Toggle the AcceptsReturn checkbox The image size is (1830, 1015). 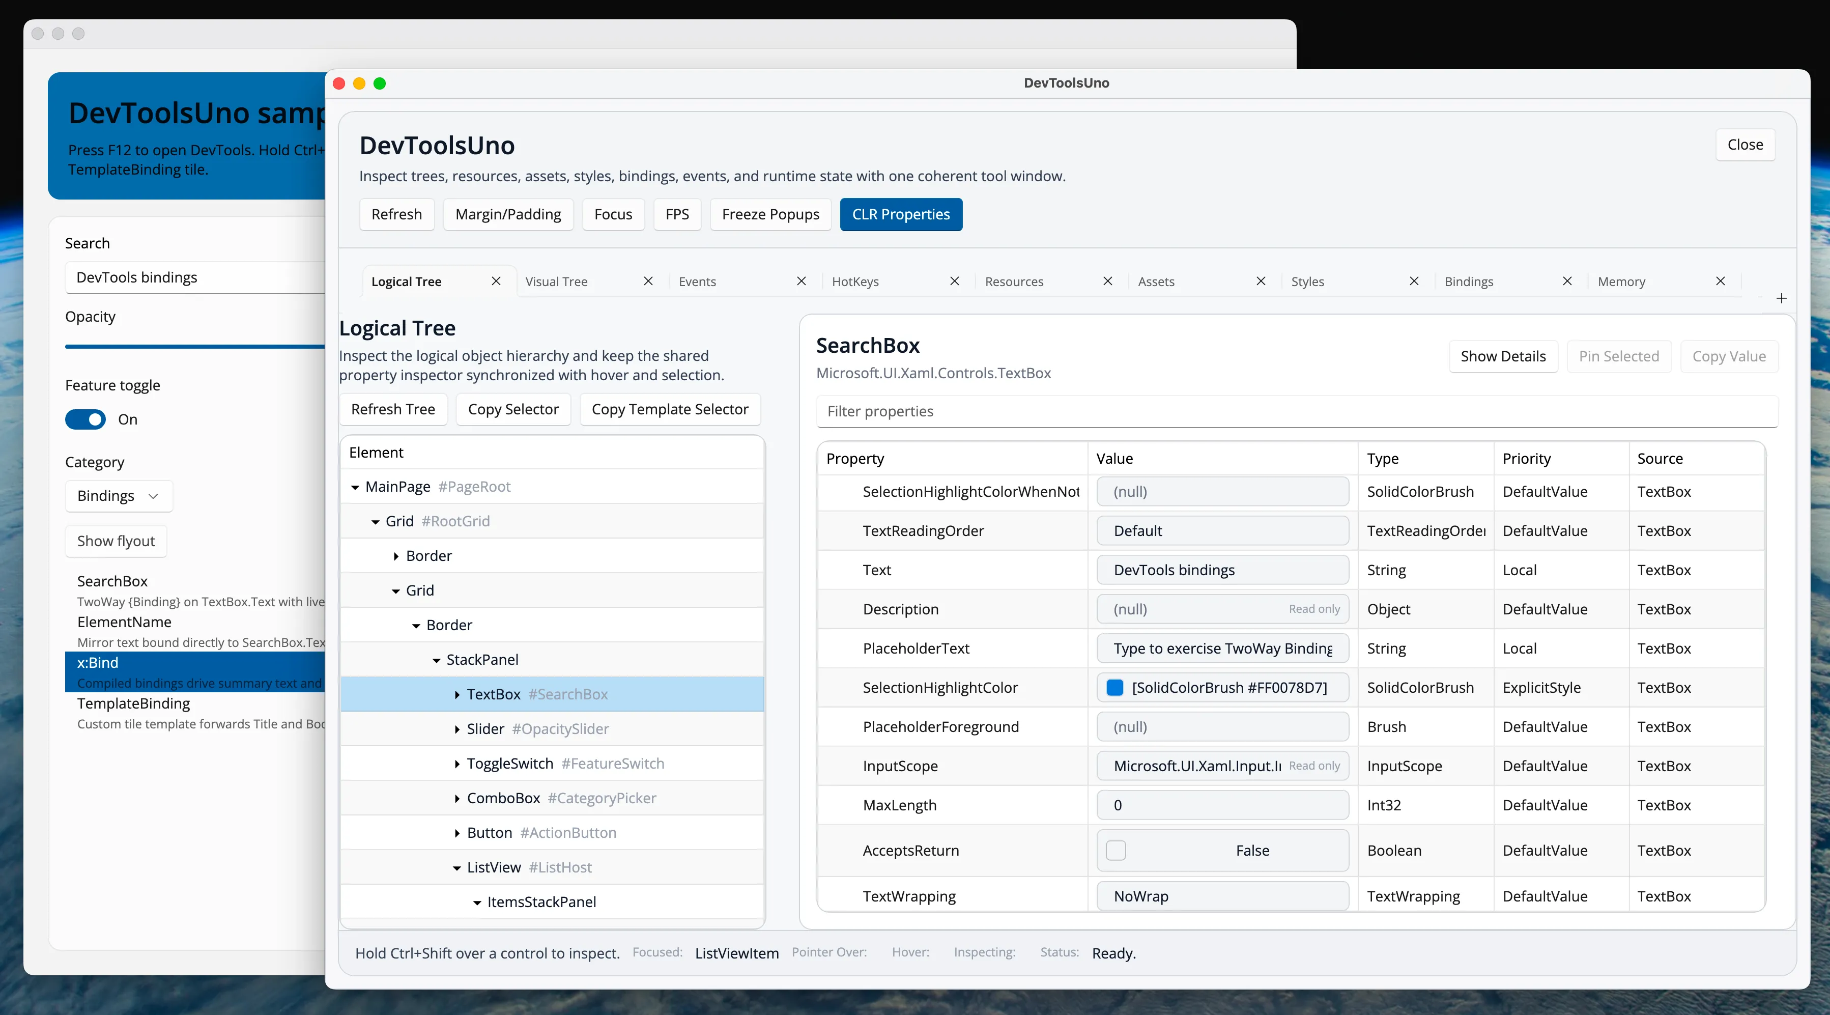[1116, 851]
